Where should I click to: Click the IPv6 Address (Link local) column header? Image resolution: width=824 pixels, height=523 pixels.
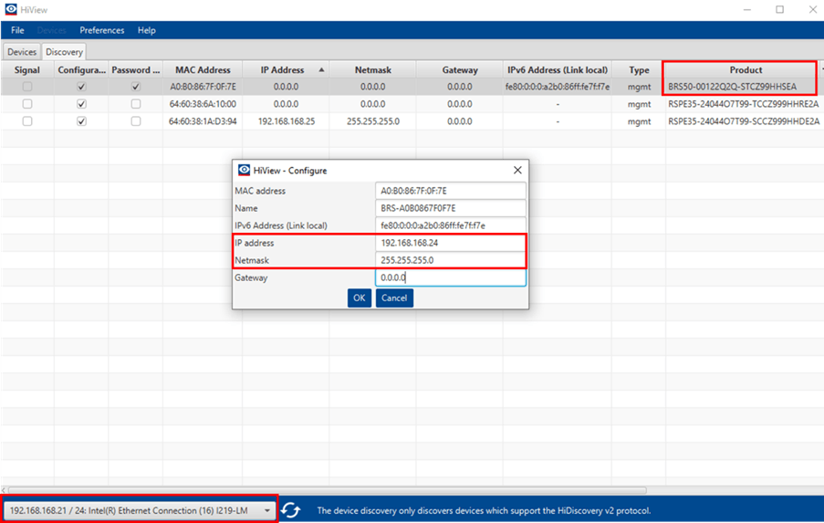pyautogui.click(x=558, y=70)
